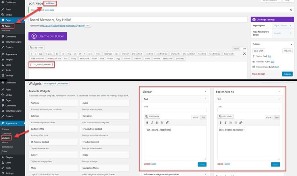Open Add Media in page editor
This screenshot has height=176, width=297.
coord(36,48)
